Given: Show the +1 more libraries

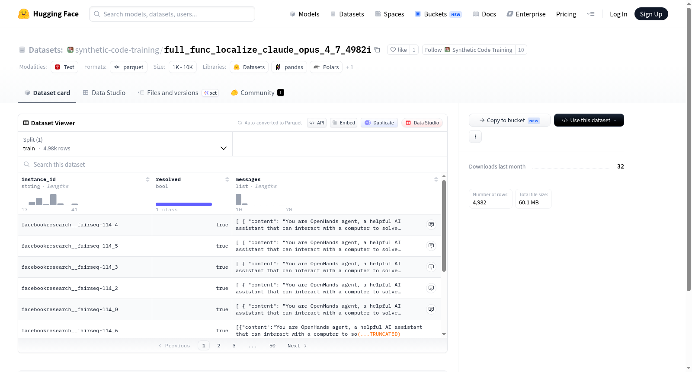Looking at the screenshot, I should 349,67.
